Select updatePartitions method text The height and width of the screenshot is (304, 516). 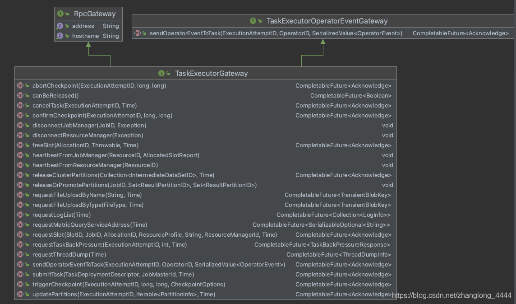pos(124,295)
